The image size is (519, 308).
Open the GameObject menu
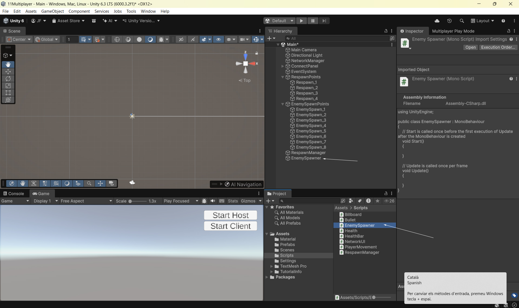click(x=52, y=11)
